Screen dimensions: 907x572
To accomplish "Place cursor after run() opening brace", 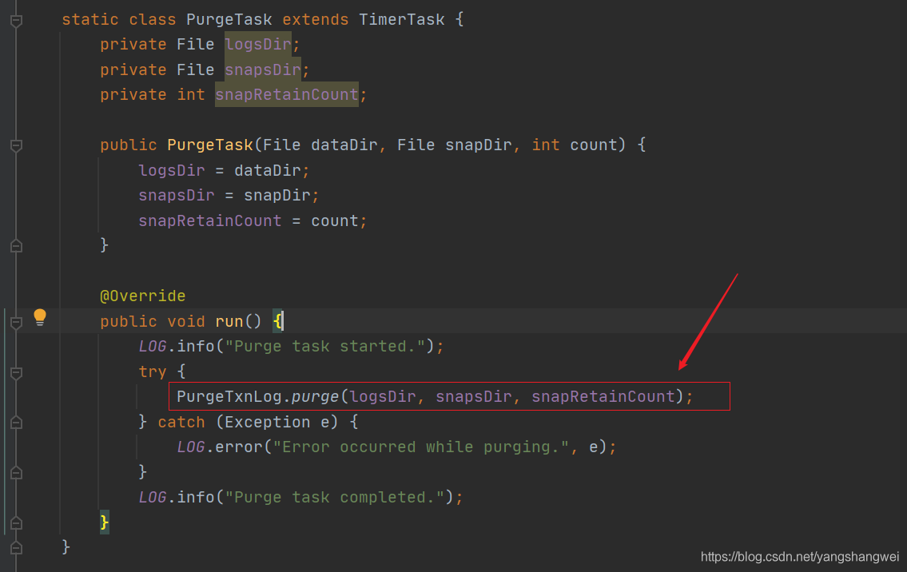I will click(283, 321).
